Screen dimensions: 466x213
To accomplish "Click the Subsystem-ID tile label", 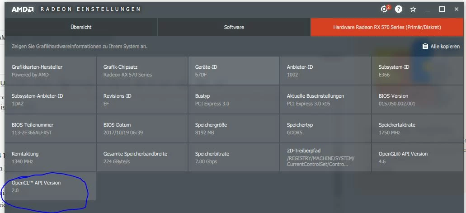I will point(394,67).
